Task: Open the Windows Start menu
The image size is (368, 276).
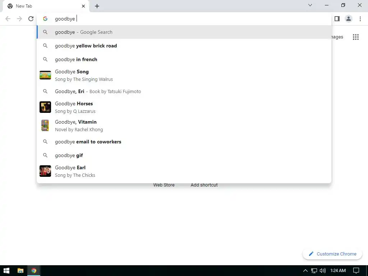Action: click(x=6, y=271)
